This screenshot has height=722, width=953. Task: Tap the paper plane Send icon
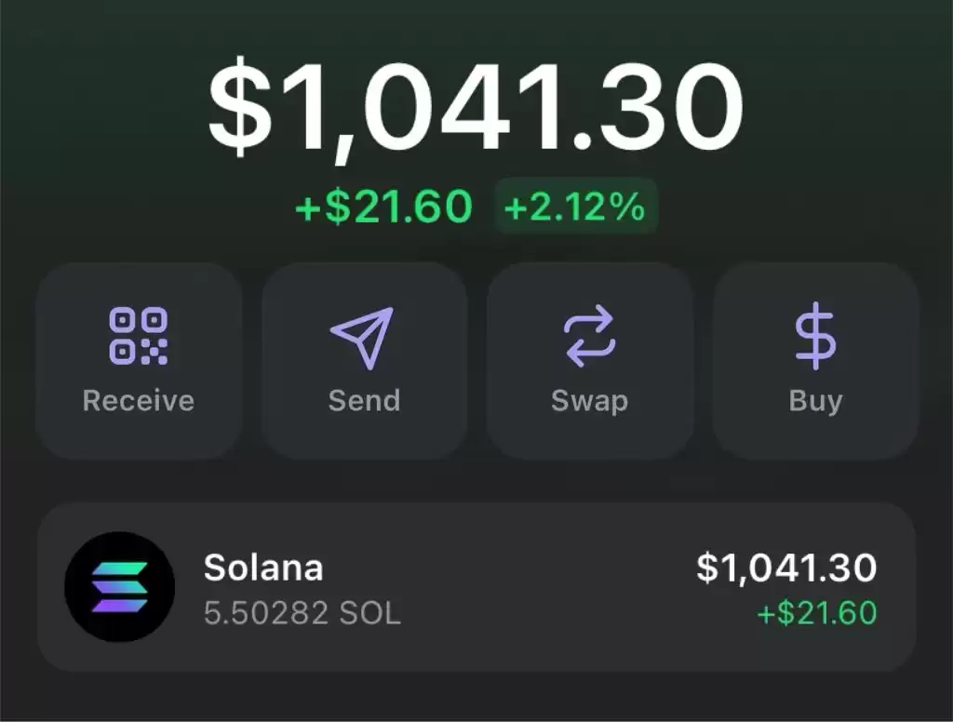(362, 338)
